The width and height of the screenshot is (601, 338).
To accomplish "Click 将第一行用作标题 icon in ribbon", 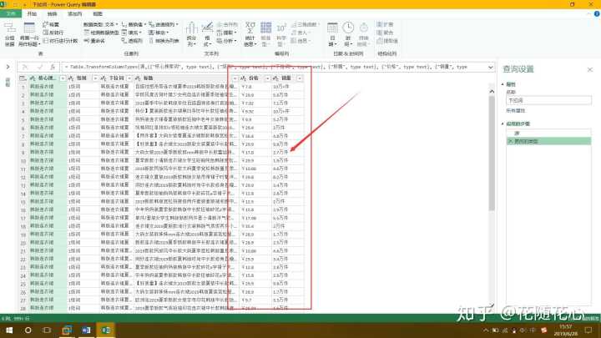I will click(29, 35).
